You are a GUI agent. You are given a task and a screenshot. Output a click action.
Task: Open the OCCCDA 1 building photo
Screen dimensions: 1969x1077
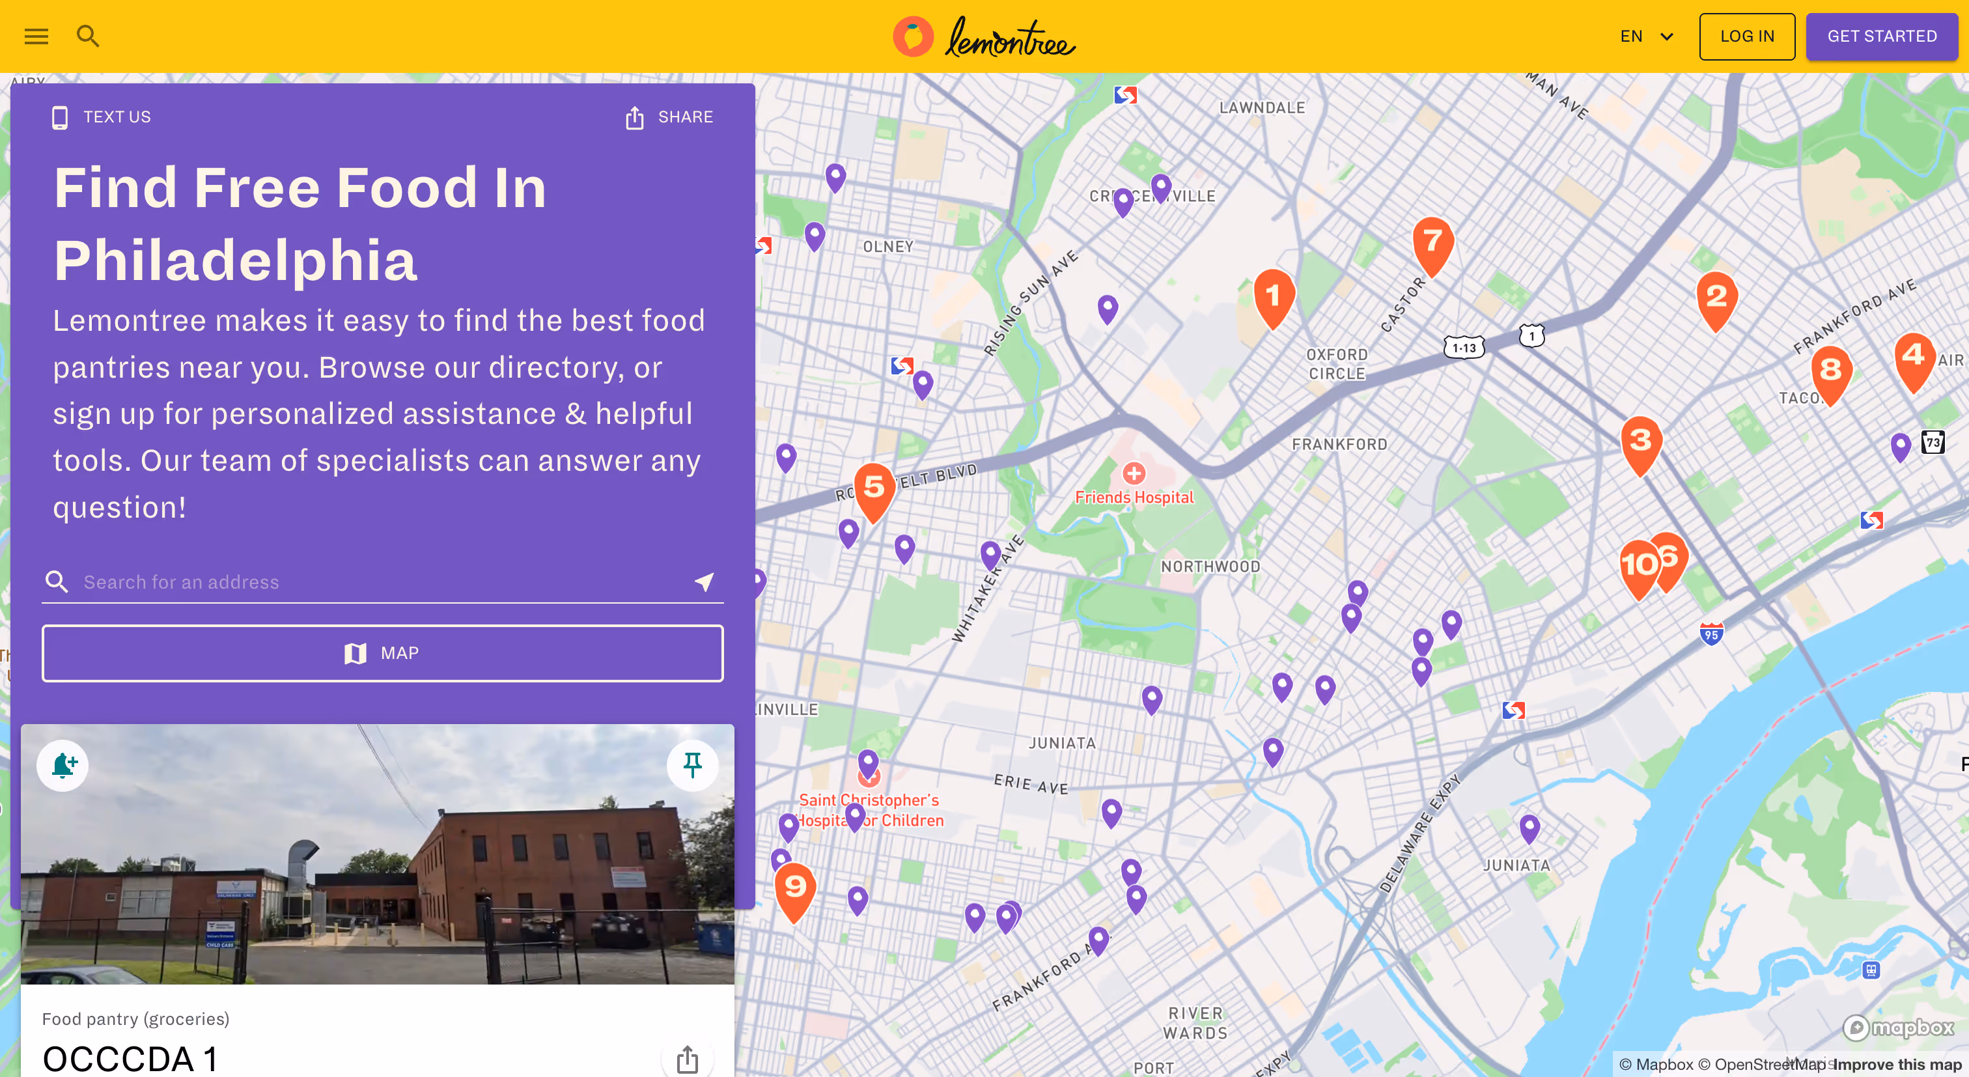377,863
